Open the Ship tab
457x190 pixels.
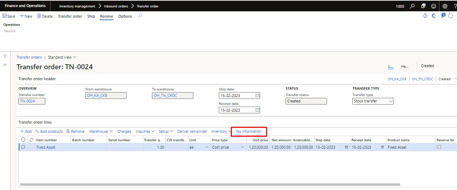(x=91, y=16)
